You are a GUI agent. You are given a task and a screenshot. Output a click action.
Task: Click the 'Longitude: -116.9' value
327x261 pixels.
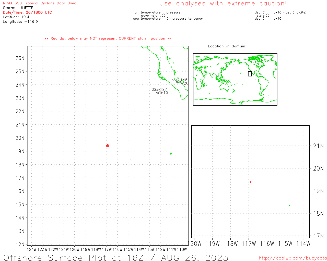[x=20, y=22]
